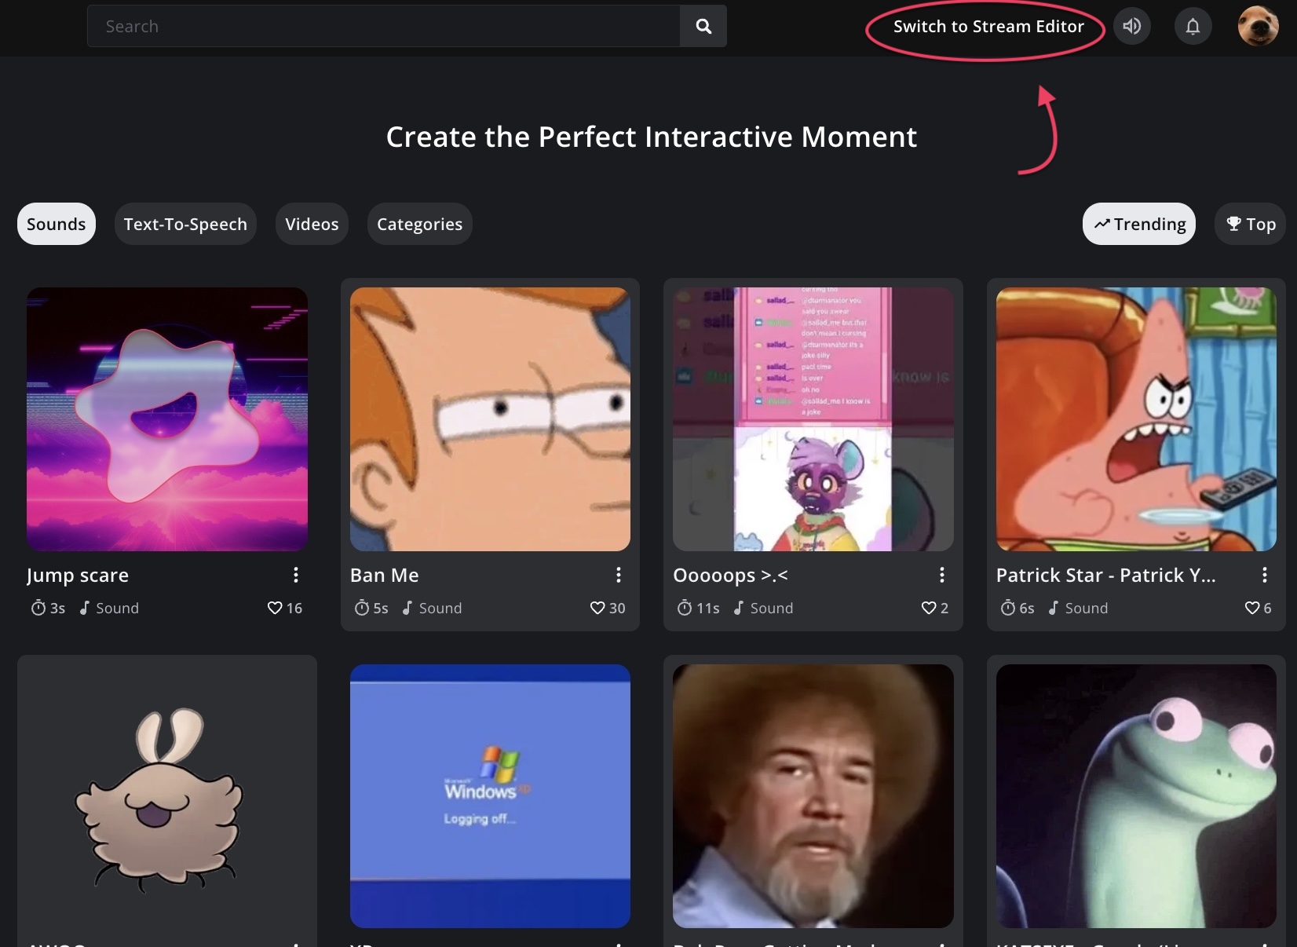Screen dimensions: 1297x947
Task: Show the Categories tab
Action: pos(420,225)
